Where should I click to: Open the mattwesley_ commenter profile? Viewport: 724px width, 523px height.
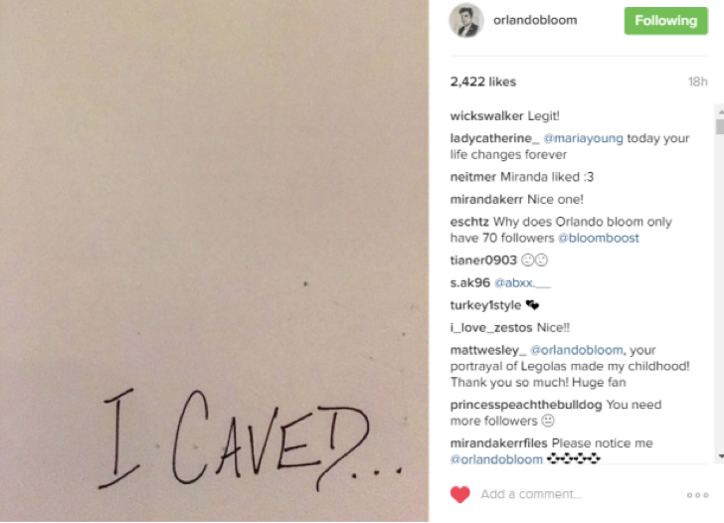tap(488, 350)
